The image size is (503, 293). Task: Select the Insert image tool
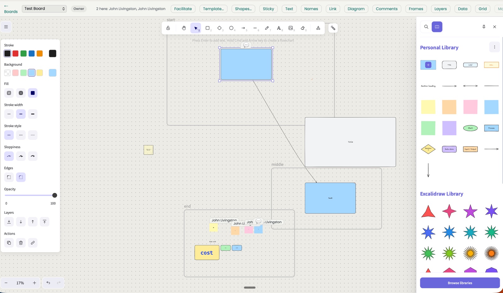point(291,28)
